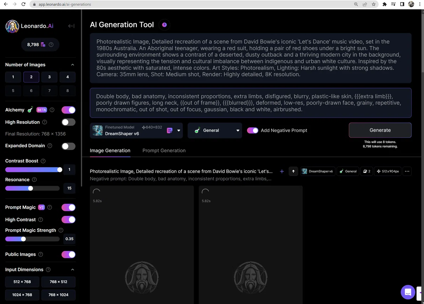The height and width of the screenshot is (304, 424).
Task: Open the General style dropdown
Action: coord(215,130)
